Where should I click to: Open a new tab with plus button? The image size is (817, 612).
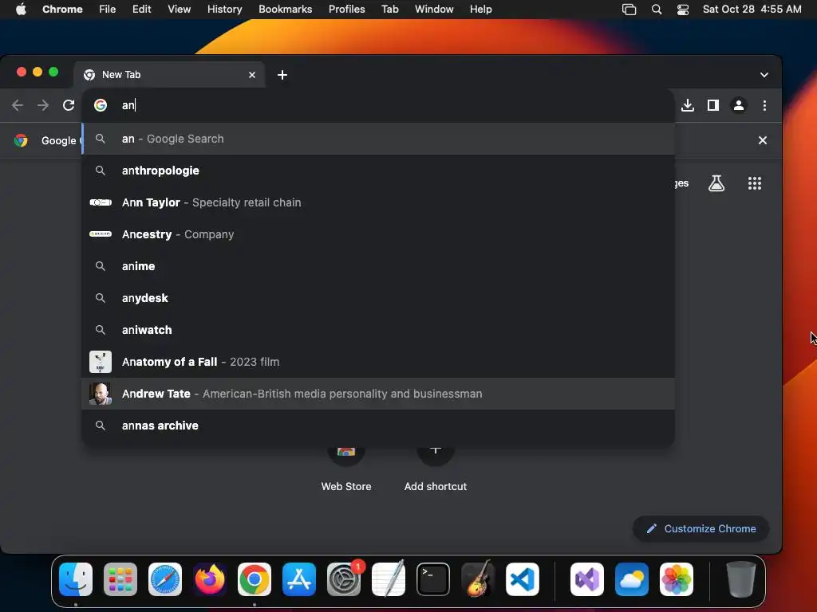282,75
